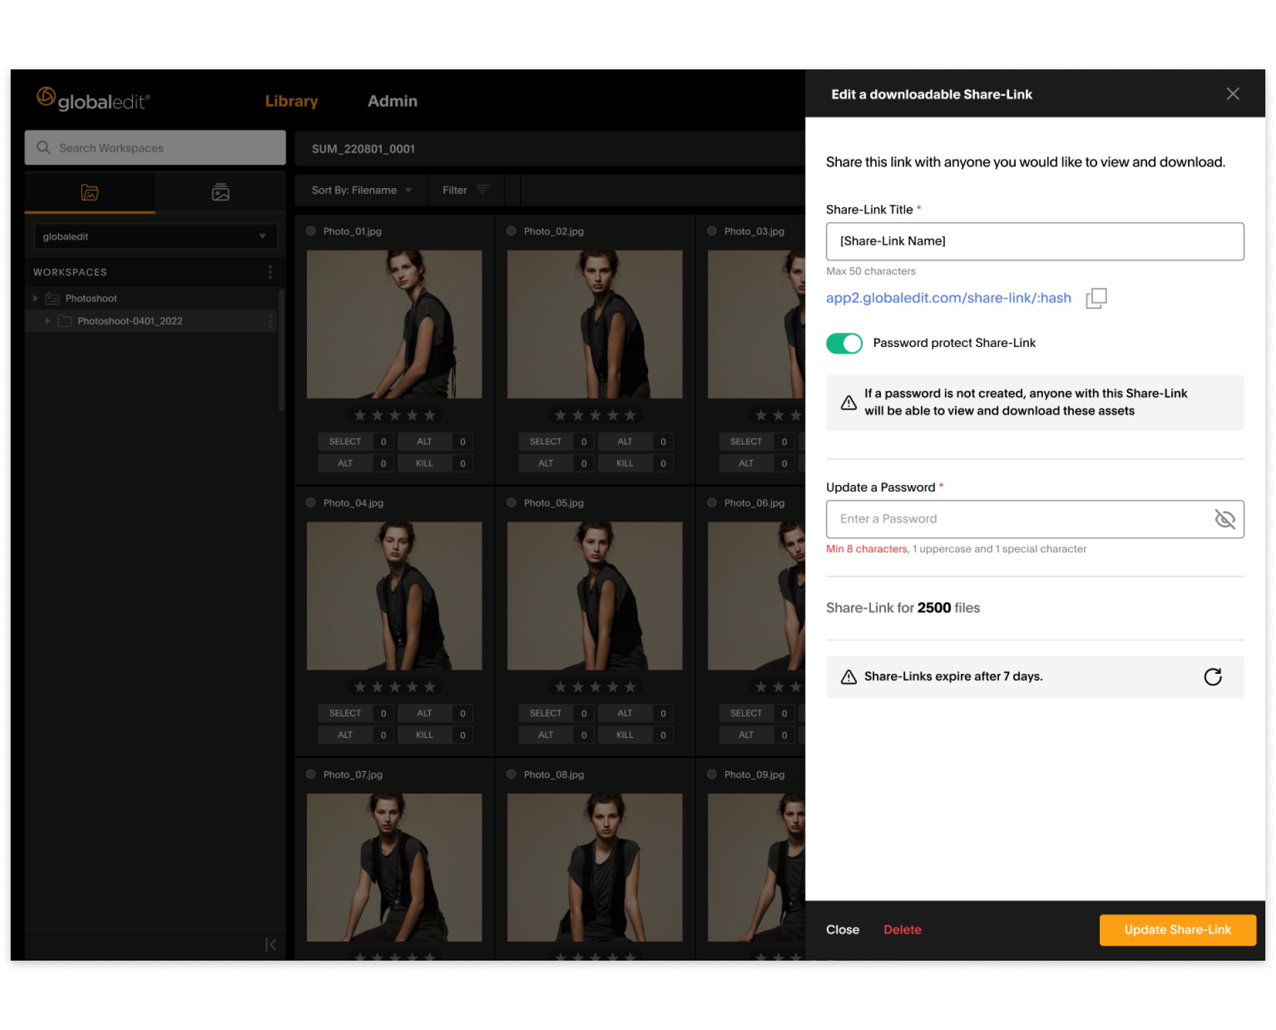Rate Photo_04.jpg one star

click(x=360, y=686)
